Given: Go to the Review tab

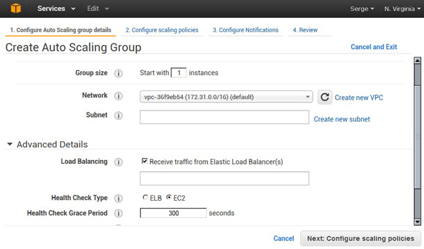Looking at the screenshot, I should [x=305, y=30].
